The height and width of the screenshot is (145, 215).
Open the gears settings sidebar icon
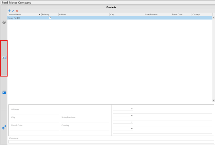[4, 127]
